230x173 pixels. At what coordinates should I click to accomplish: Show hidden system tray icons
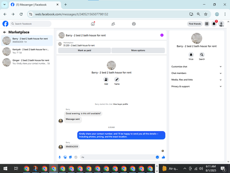(x=185, y=168)
